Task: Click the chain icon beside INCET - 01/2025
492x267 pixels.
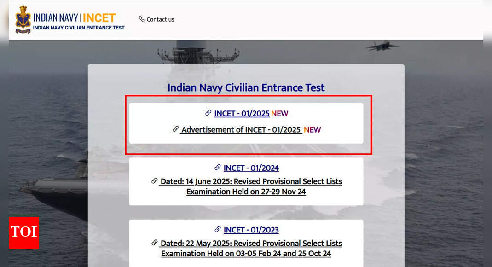Action: [208, 113]
